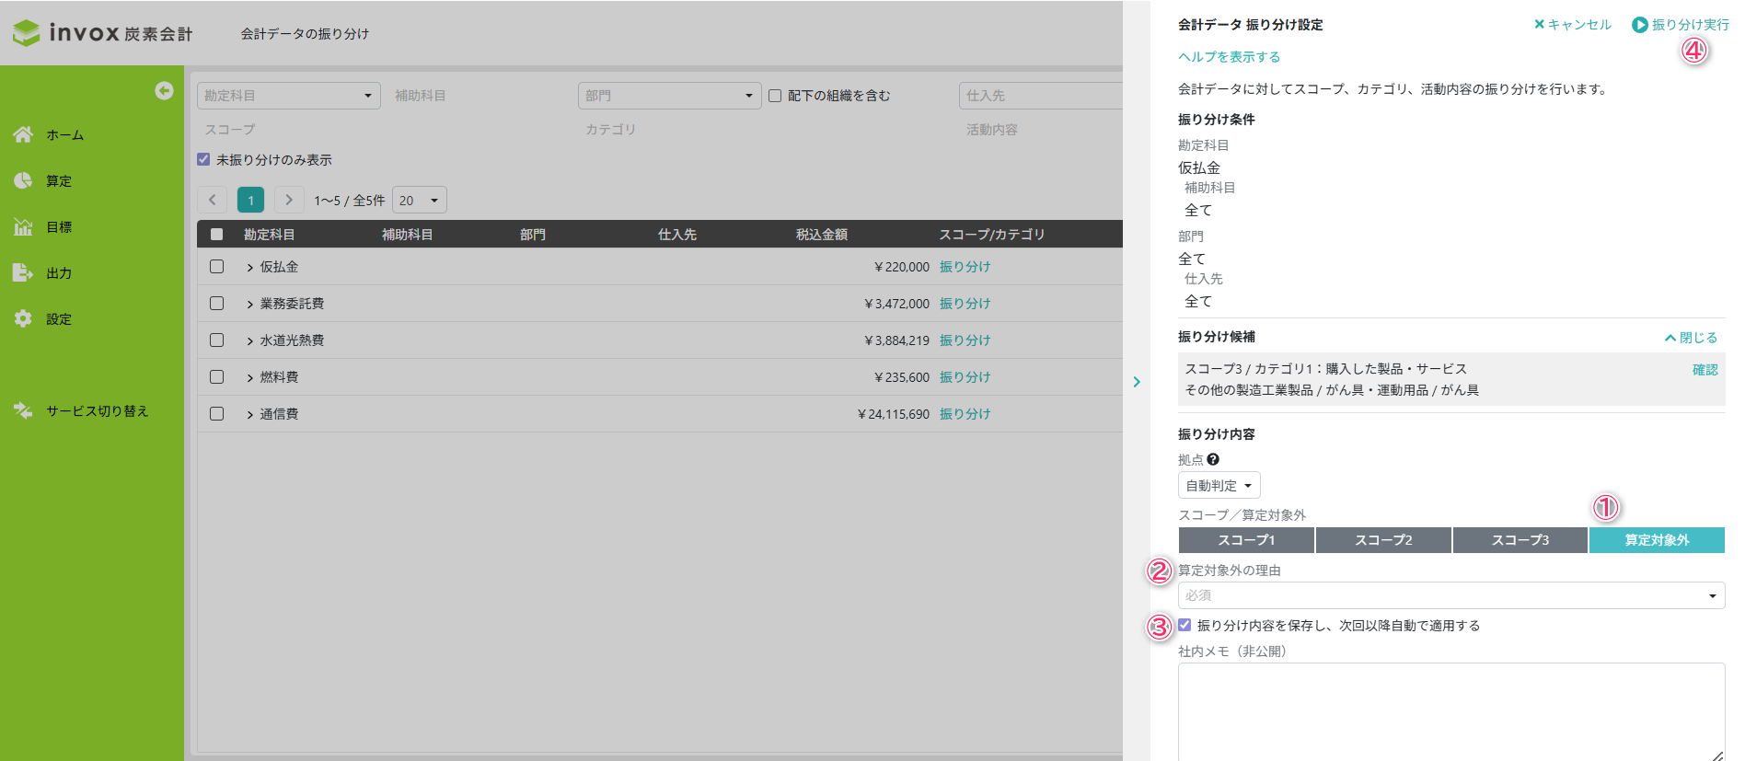Viewport: 1745px width, 761px height.
Task: Toggle the save and auto-apply 振り分け内容 checkbox
Action: [x=1185, y=625]
